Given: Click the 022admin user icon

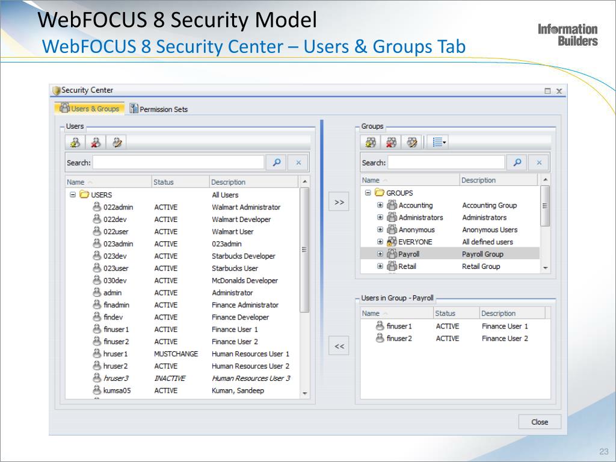Looking at the screenshot, I should tap(97, 207).
